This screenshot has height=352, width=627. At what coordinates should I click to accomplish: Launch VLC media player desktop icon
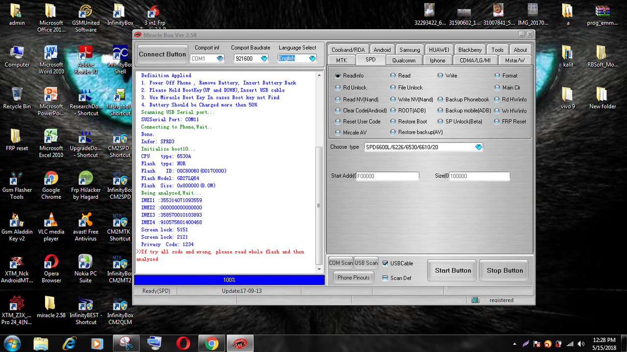51,227
